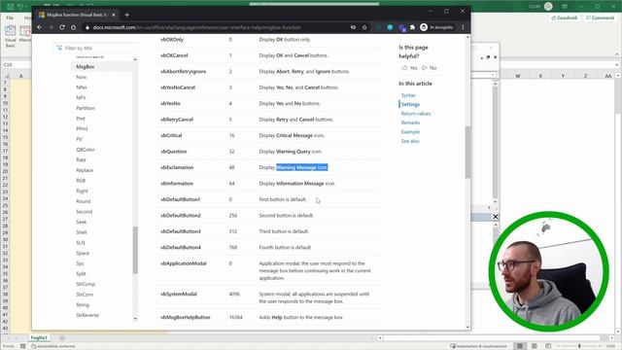Jump to the Example section

[x=410, y=132]
